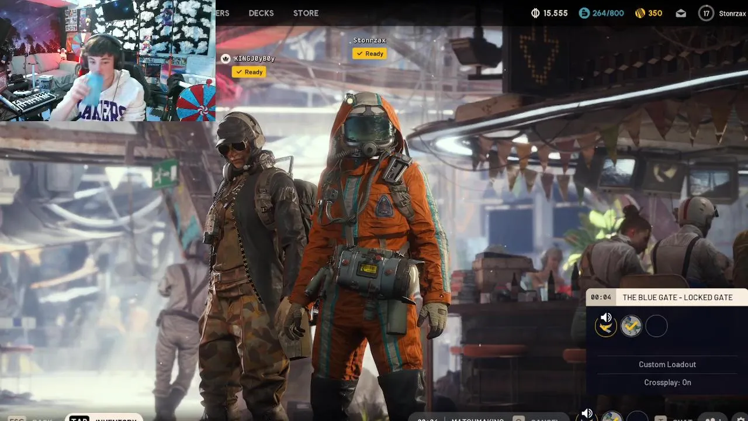Open Custom Loadout option

coord(667,364)
